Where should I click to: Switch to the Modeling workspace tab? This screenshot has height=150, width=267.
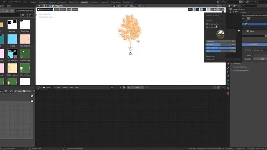pos(43,2)
